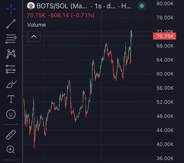This screenshot has height=163, width=184.
Task: Click the -508.14 (−0.71%) change value
Action: tap(71, 15)
